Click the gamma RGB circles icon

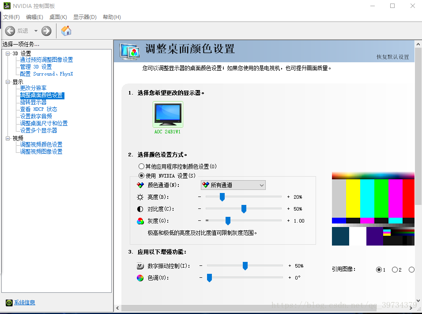tap(140, 221)
